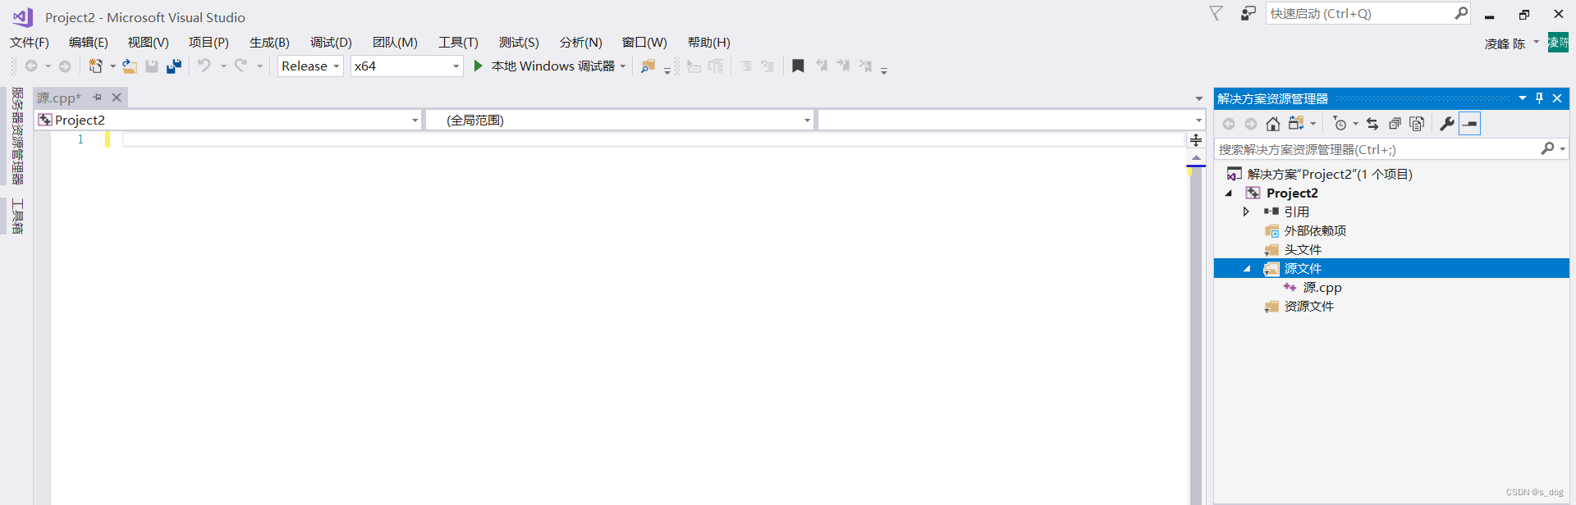
Task: Select the 源.cpp file in tree
Action: (1322, 288)
